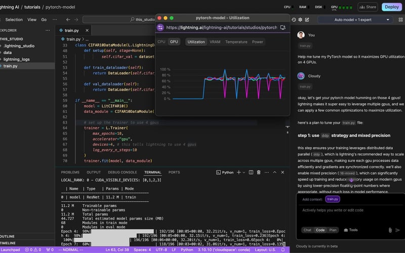Maximize the panel with the up chevron
This screenshot has width=405, height=253.
[x=274, y=172]
